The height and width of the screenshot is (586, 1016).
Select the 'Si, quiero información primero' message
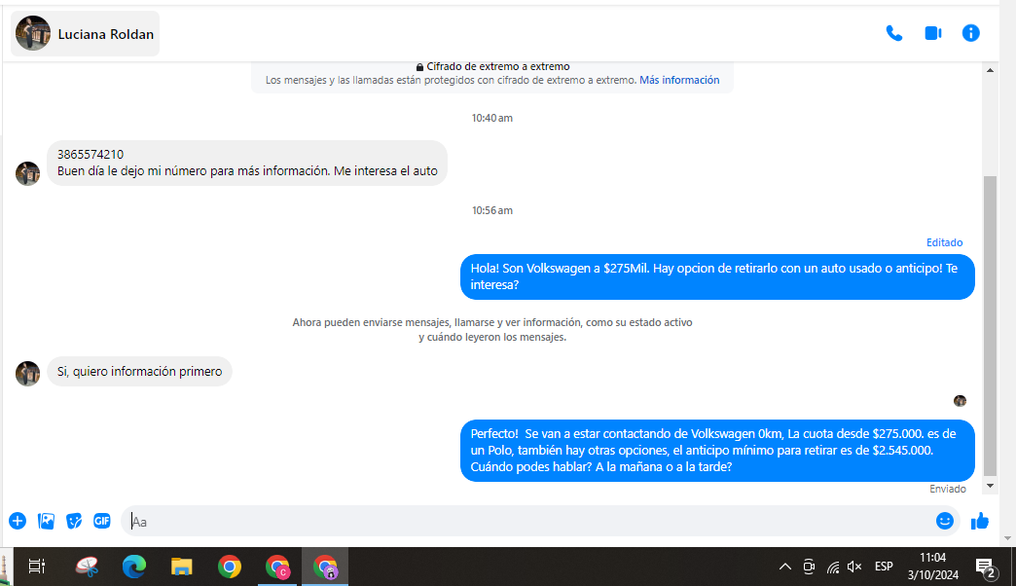(139, 372)
